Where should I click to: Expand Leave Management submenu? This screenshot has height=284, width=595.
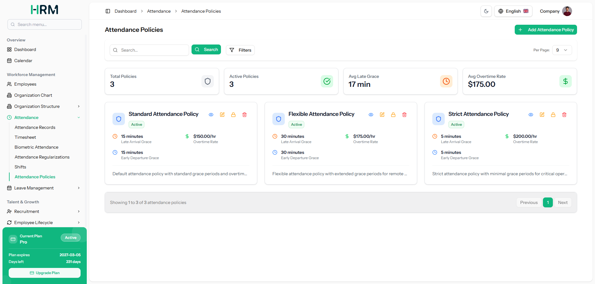tap(43, 188)
